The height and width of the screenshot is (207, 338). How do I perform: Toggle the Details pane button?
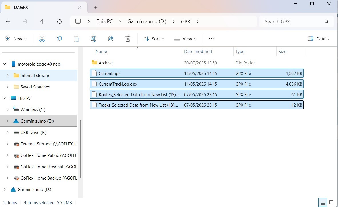click(x=318, y=39)
